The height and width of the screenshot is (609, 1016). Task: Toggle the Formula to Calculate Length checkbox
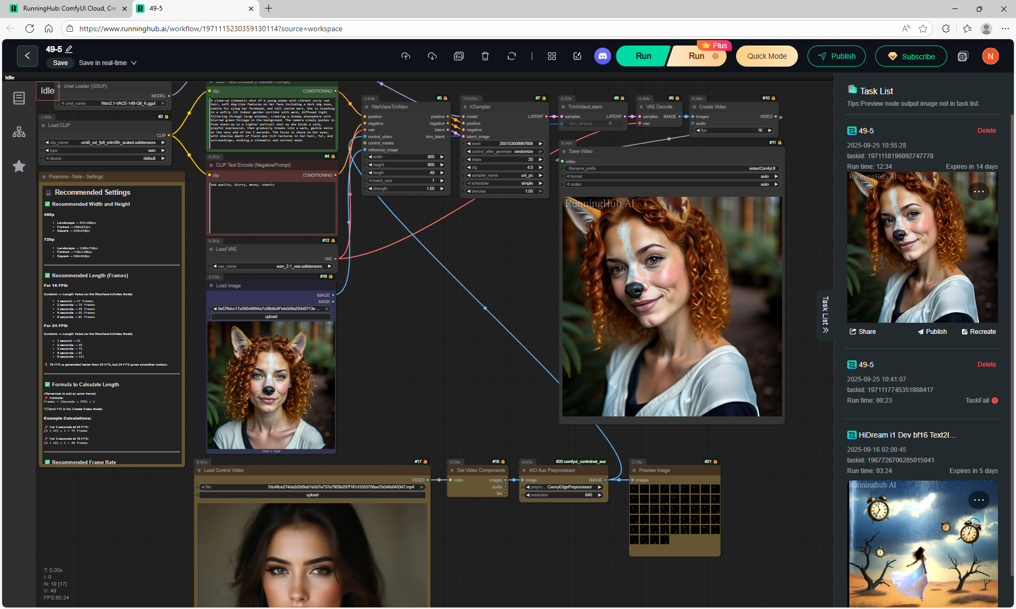click(47, 384)
